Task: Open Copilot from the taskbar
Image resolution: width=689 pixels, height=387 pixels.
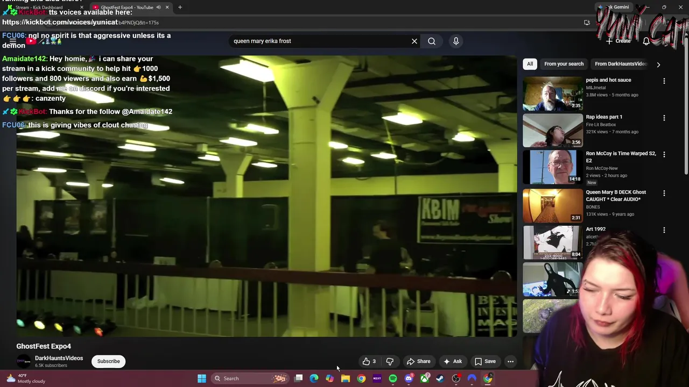Action: (330, 378)
